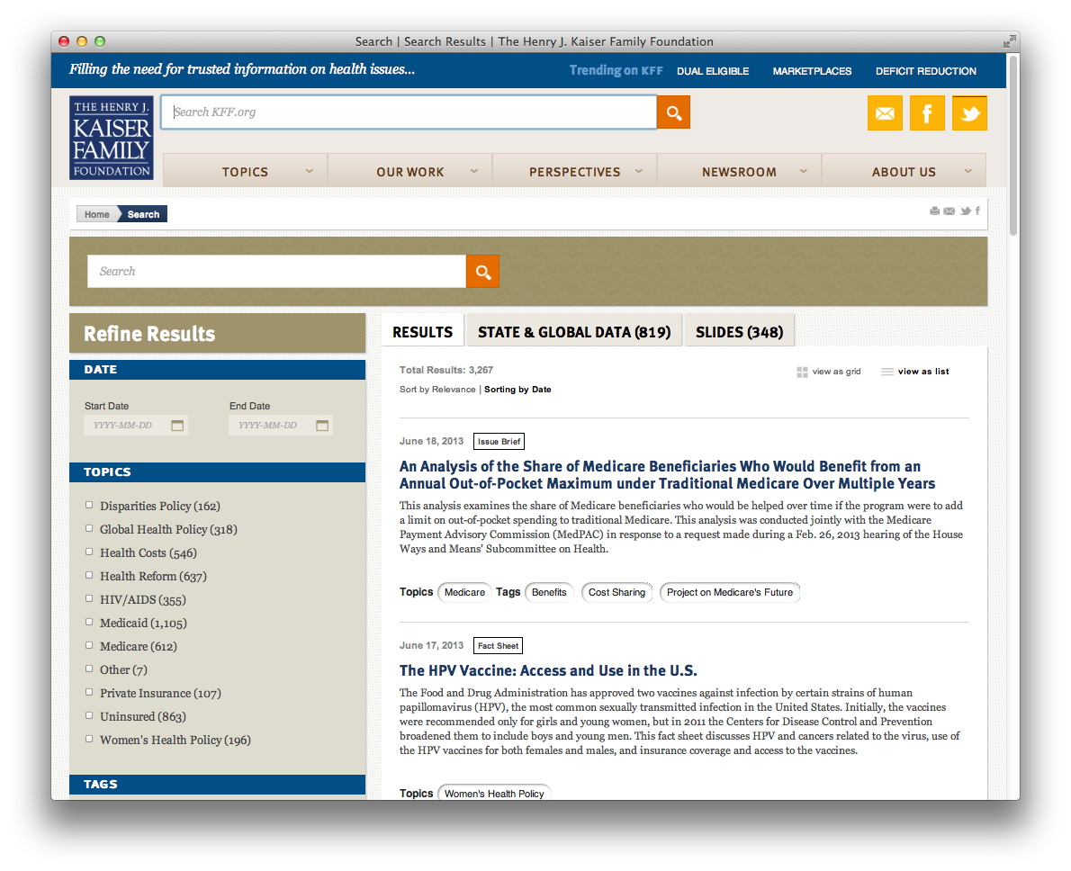Open the email subscribe envelope icon
The image size is (1071, 871).
(x=885, y=113)
